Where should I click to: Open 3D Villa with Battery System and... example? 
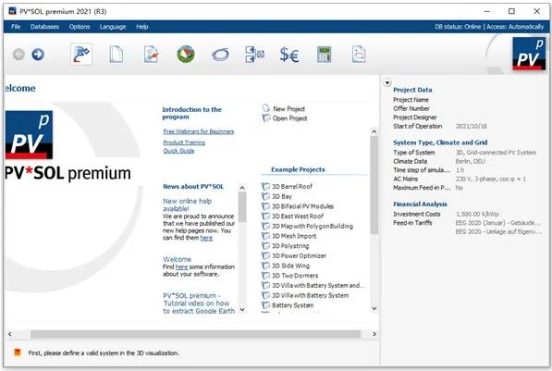coord(319,285)
